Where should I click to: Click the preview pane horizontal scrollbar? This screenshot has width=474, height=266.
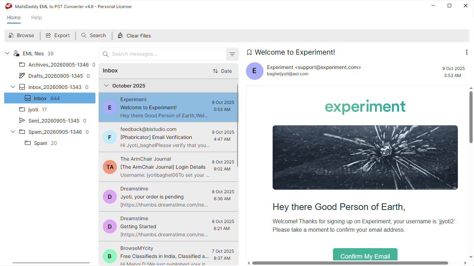coord(350,263)
